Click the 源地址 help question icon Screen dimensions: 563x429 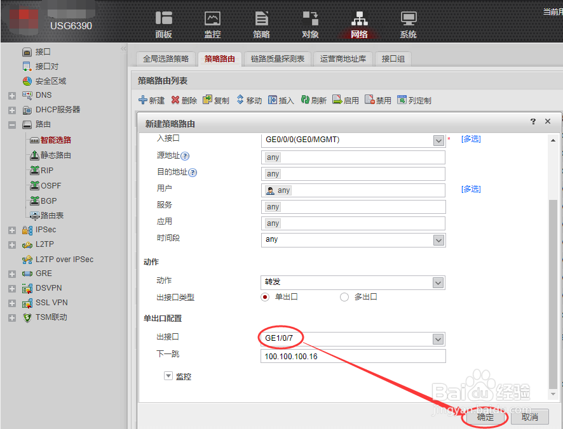[x=184, y=156]
